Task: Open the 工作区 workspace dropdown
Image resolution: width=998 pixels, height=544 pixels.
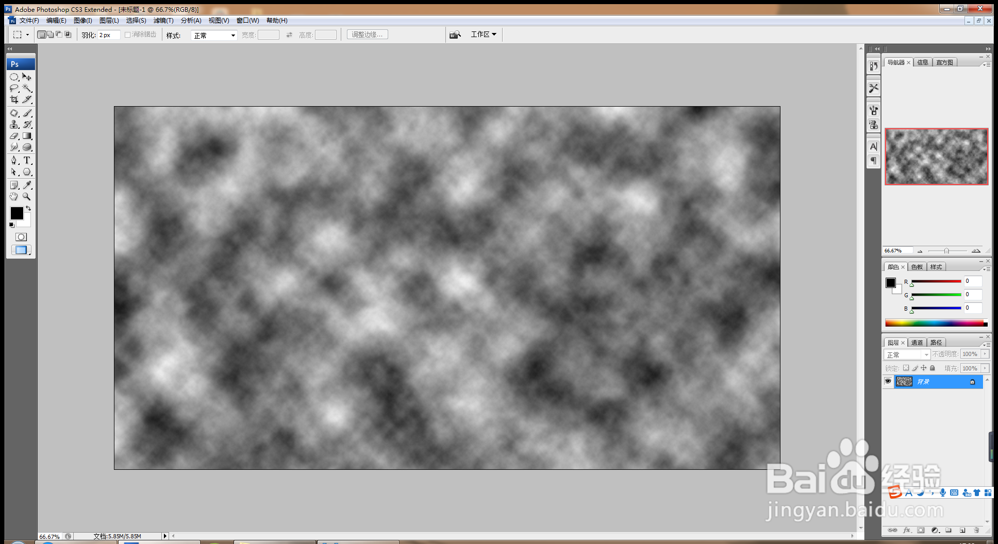Action: (x=484, y=35)
